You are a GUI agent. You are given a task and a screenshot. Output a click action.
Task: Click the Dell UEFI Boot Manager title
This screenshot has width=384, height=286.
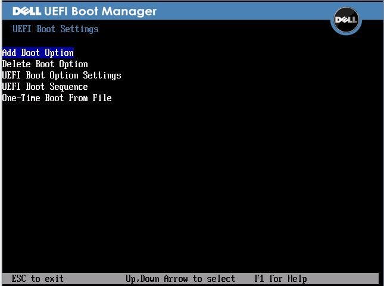[85, 11]
